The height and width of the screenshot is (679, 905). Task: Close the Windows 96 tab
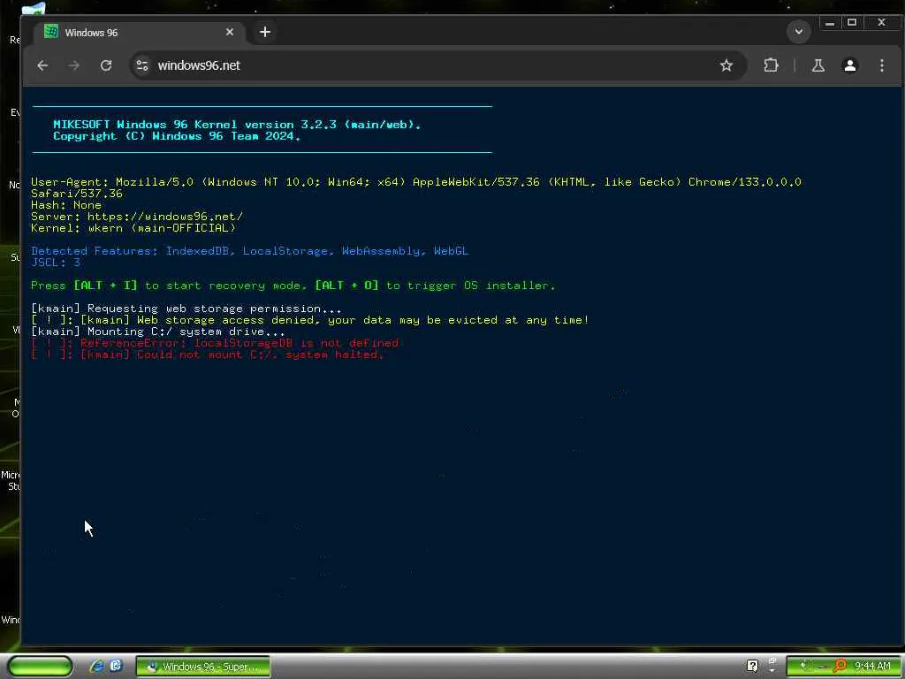(x=230, y=32)
